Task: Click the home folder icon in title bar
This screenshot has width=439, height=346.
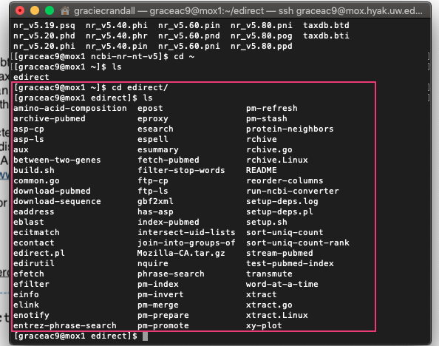Action: pyautogui.click(x=65, y=11)
